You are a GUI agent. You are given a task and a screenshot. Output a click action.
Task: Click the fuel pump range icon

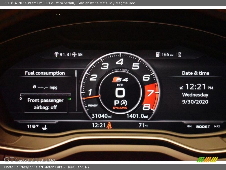click(x=158, y=54)
